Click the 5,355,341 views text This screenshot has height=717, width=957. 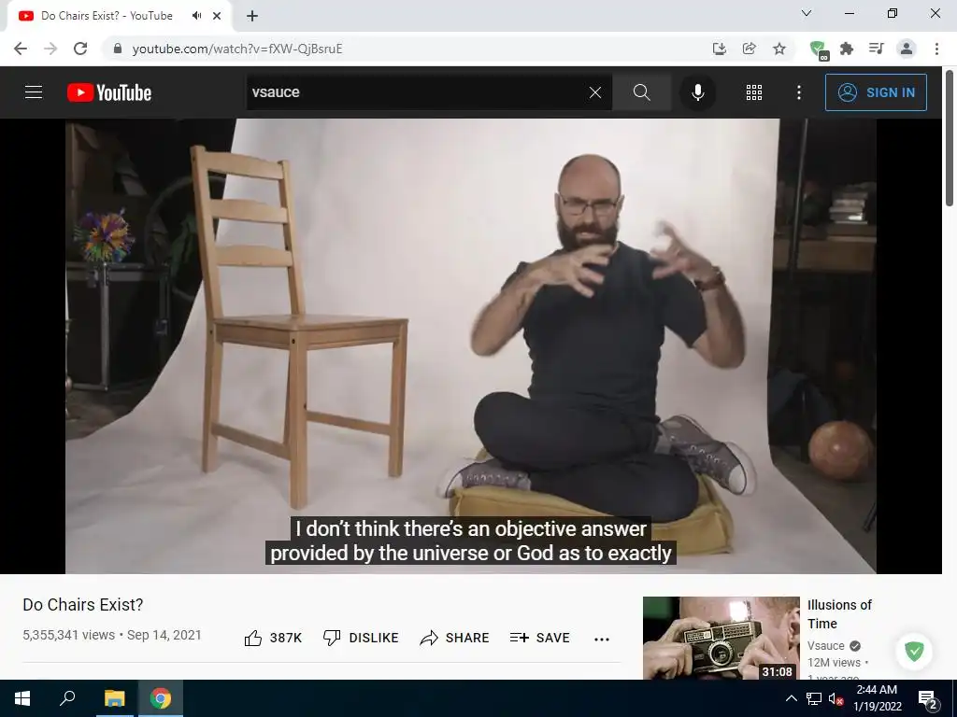click(68, 635)
